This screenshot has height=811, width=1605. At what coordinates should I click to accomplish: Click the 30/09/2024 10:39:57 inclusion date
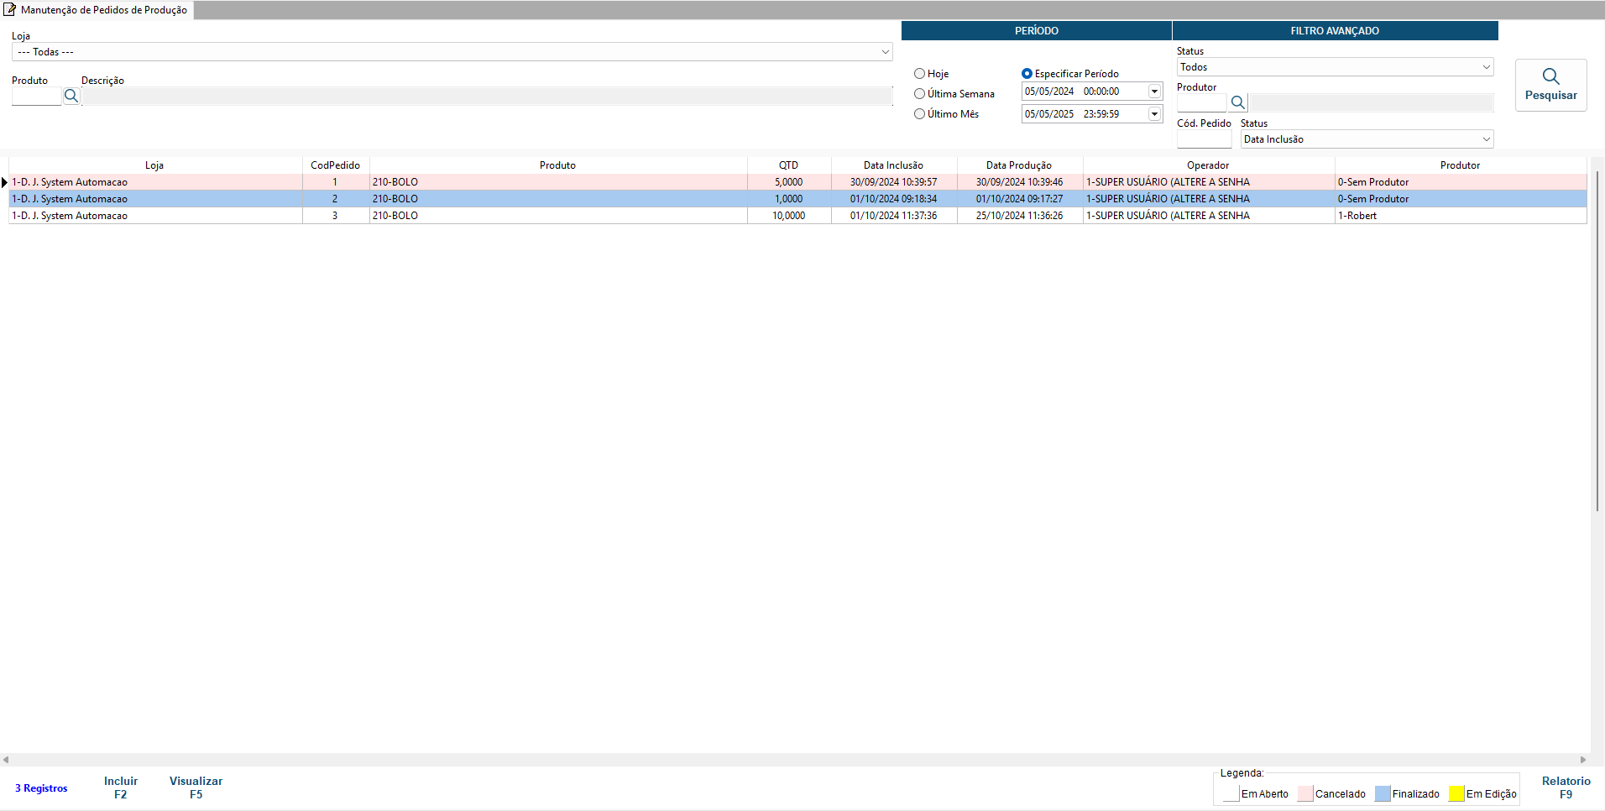click(894, 182)
